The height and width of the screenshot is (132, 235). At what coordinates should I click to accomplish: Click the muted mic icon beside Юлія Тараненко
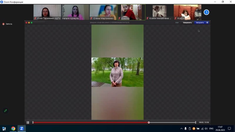(35, 18)
